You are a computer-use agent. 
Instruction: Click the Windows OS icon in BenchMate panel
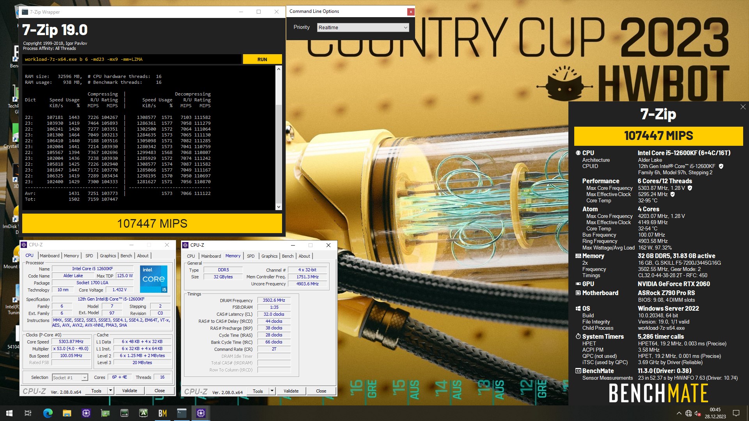[x=578, y=308]
